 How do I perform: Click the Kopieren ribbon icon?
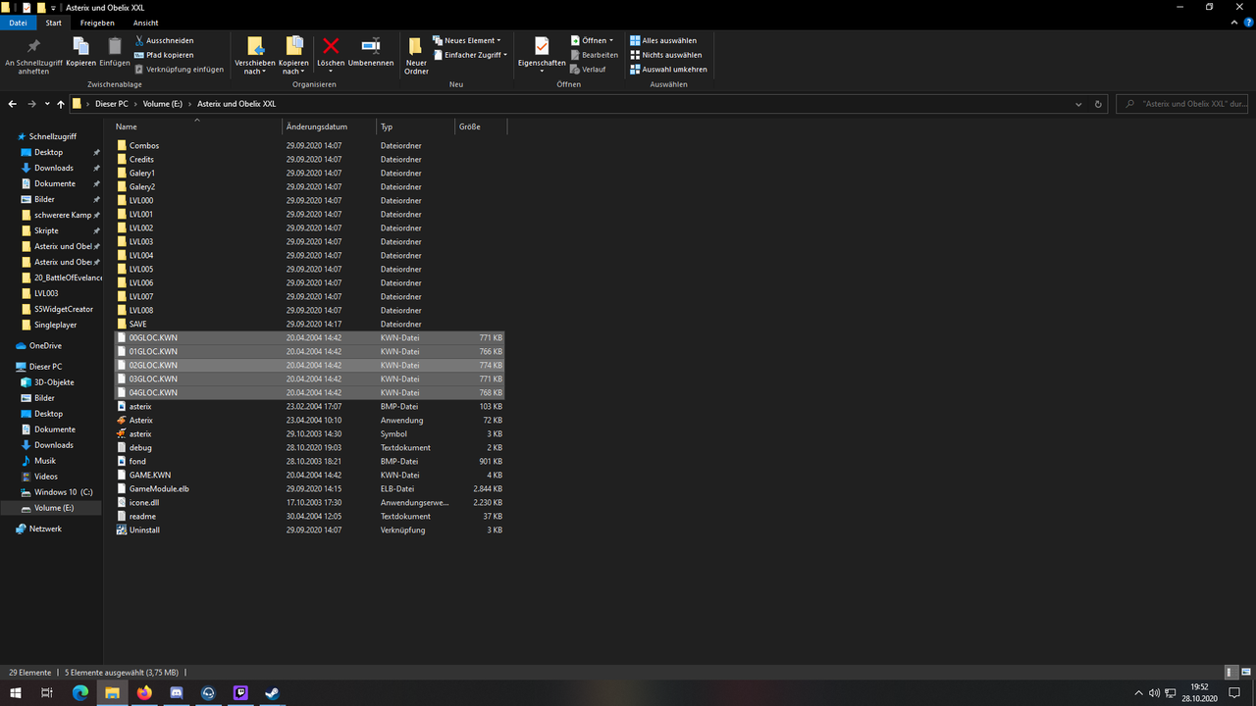[81, 52]
